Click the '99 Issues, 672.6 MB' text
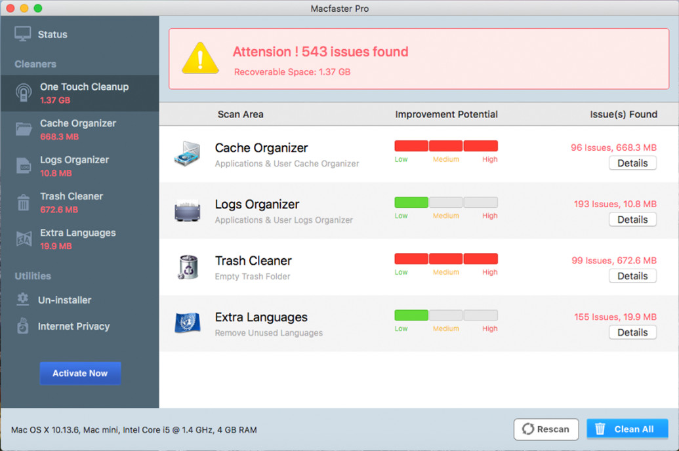This screenshot has width=679, height=451. [614, 260]
